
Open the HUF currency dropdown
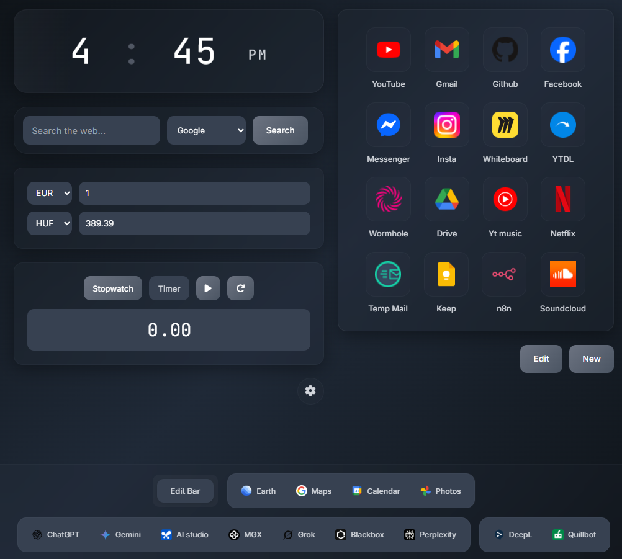click(49, 223)
